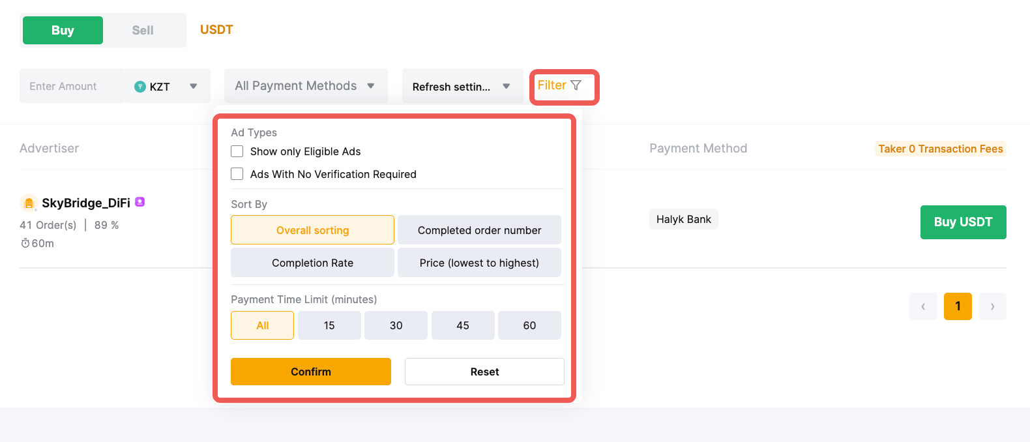Click the purple verified badge beside SkyBridge_DiFi
This screenshot has width=1030, height=442.
click(140, 202)
